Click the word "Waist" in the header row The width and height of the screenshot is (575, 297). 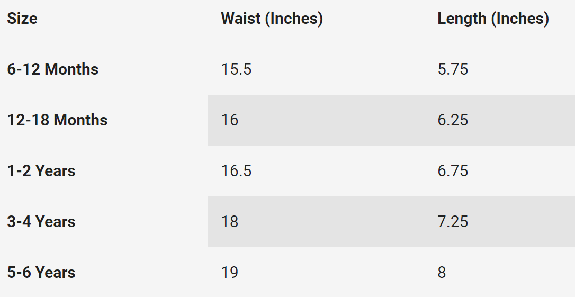(240, 19)
